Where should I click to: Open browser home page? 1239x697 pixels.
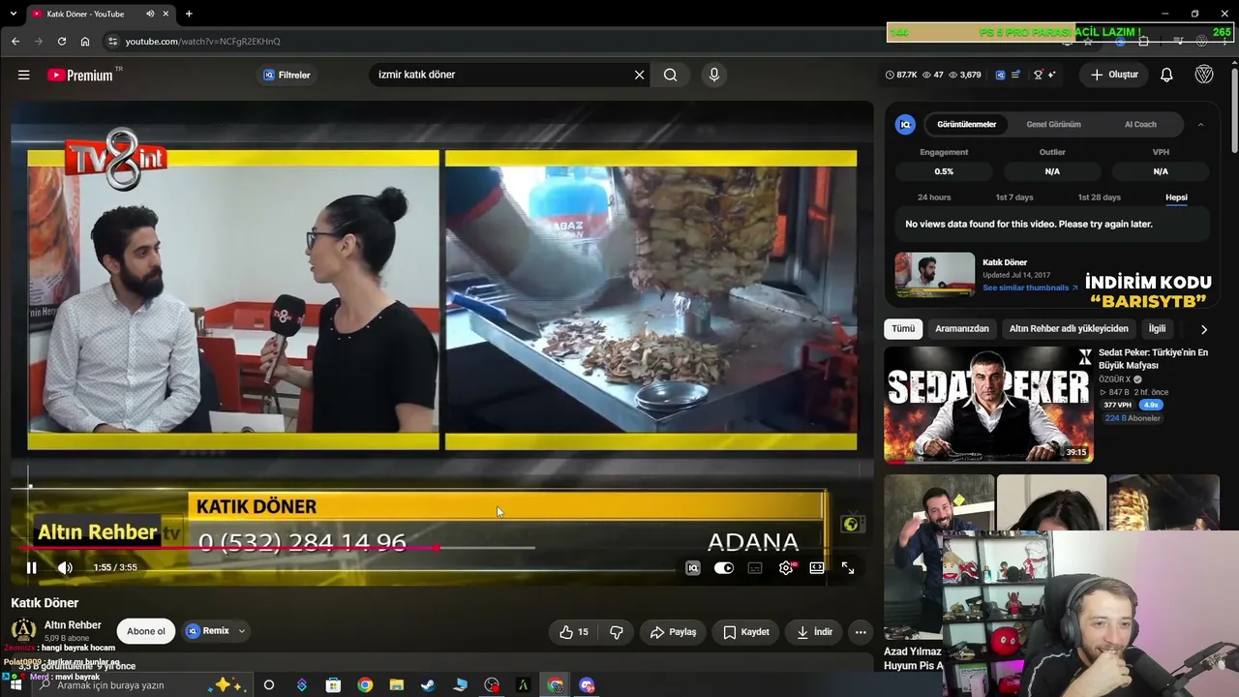85,42
